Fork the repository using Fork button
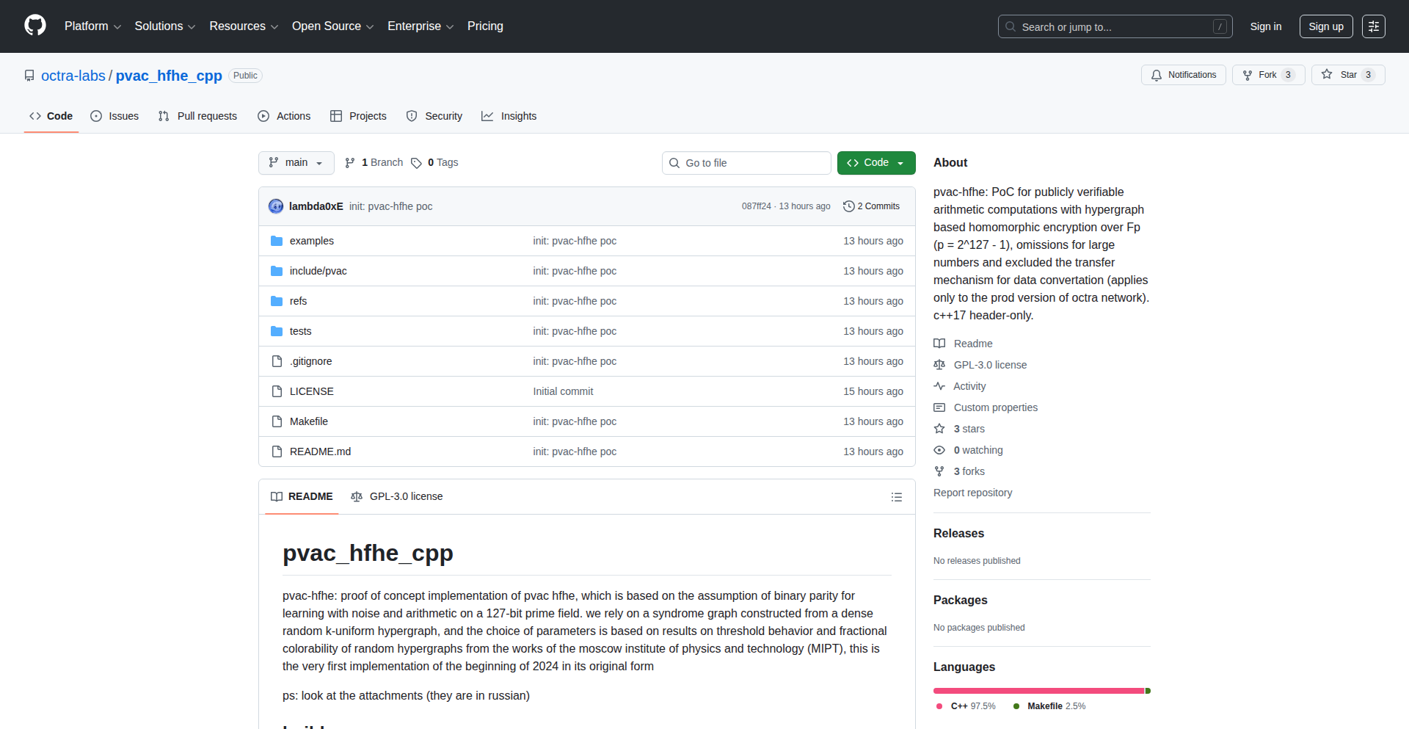 (1267, 75)
